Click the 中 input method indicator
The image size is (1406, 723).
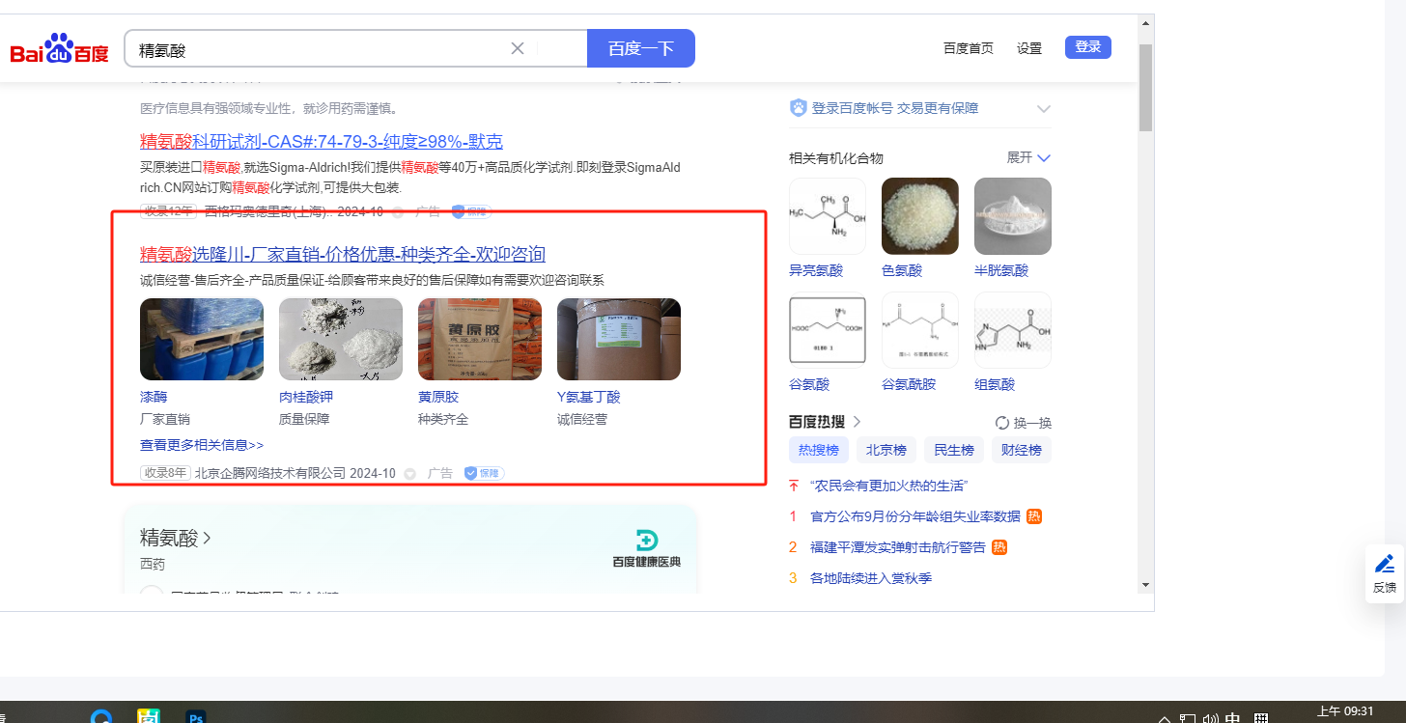click(1233, 718)
